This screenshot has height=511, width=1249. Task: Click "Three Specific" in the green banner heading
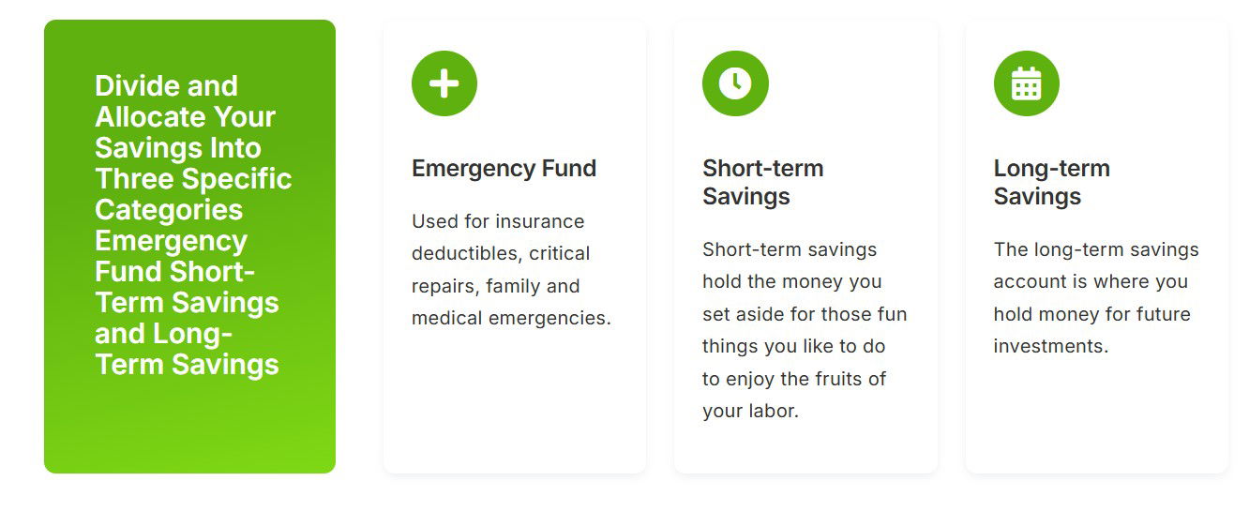pos(193,179)
